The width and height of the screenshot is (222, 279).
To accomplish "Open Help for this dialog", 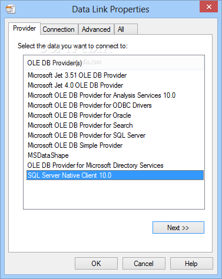I will 191,264.
